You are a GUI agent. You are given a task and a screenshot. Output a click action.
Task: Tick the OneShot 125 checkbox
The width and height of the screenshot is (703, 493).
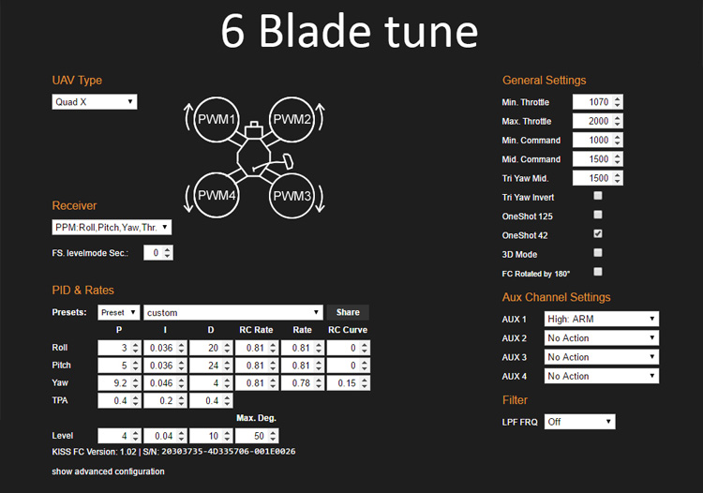598,215
